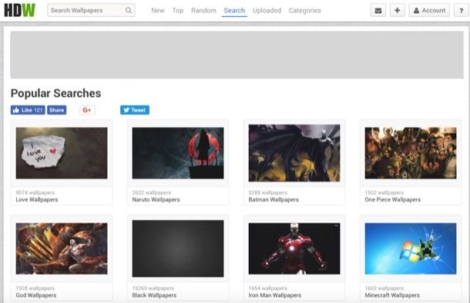
Task: Open the Naruto wallpaper thumbnail
Action: (178, 153)
